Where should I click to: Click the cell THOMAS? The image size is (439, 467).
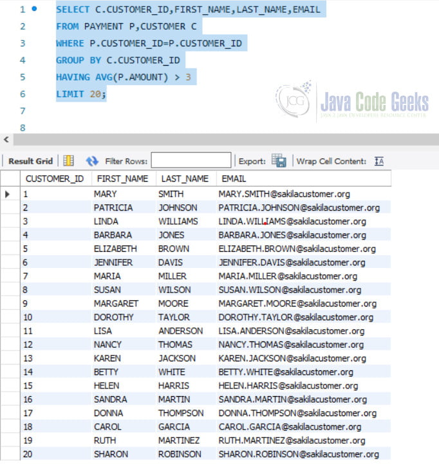coord(175,345)
